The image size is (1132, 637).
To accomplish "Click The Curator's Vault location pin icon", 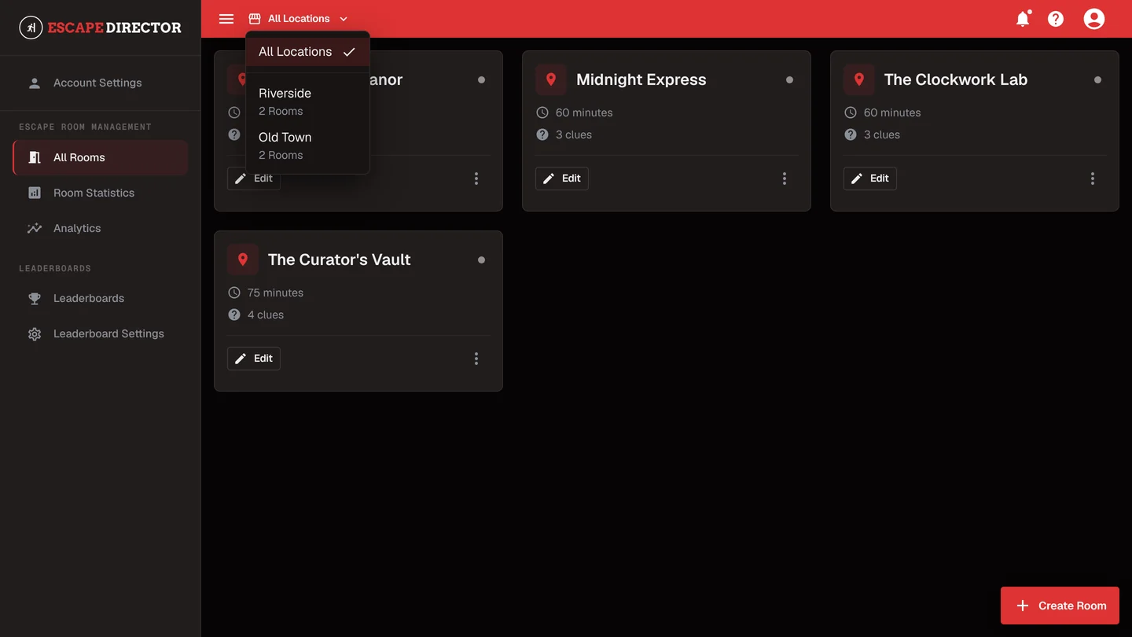I will click(243, 260).
